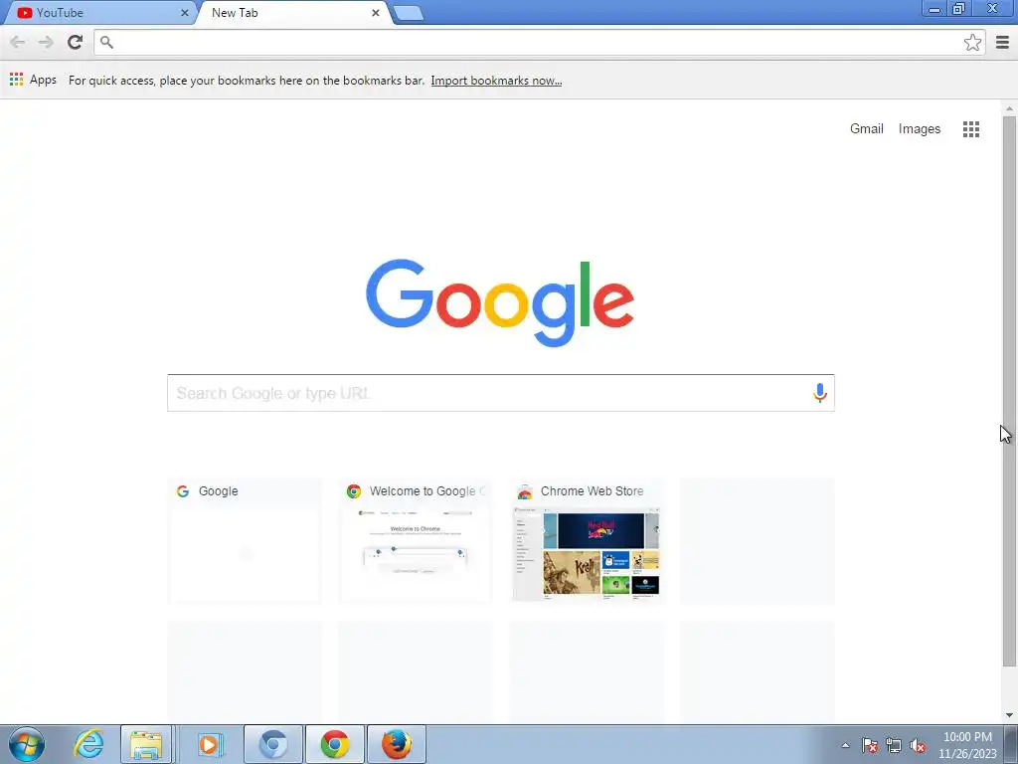The width and height of the screenshot is (1018, 764).
Task: Open Action Center flag icon
Action: click(x=869, y=745)
